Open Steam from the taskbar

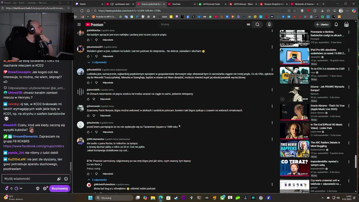[x=176, y=198]
